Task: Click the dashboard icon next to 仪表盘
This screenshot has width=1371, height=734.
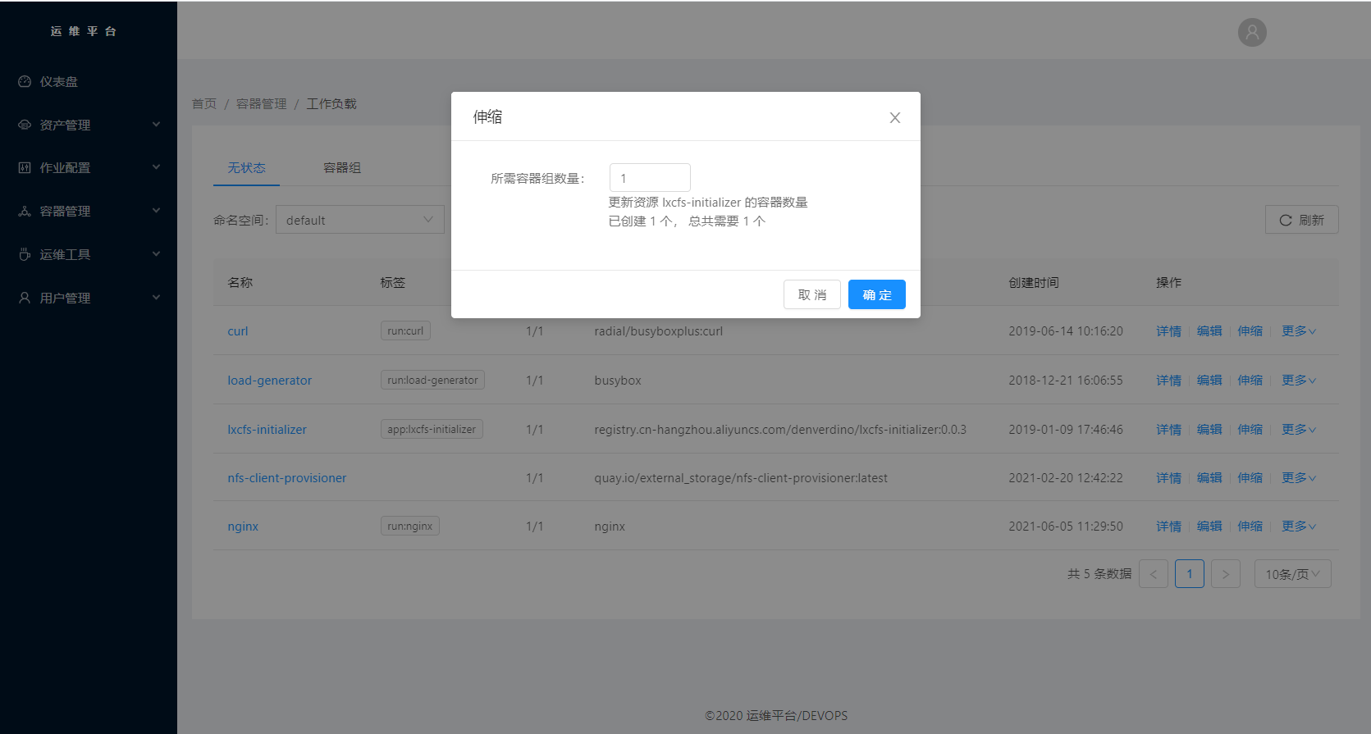Action: [x=25, y=81]
